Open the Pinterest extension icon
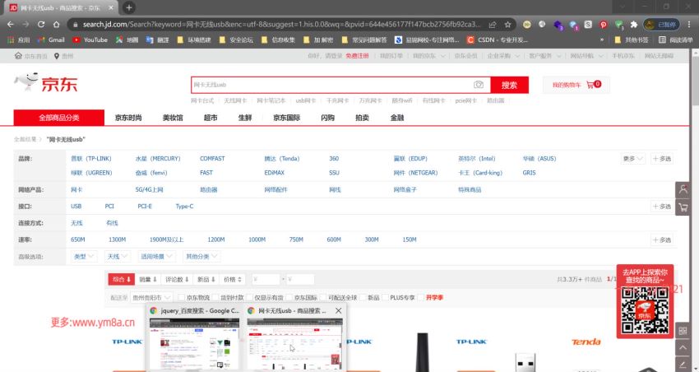The width and height of the screenshot is (699, 372). coord(603,25)
